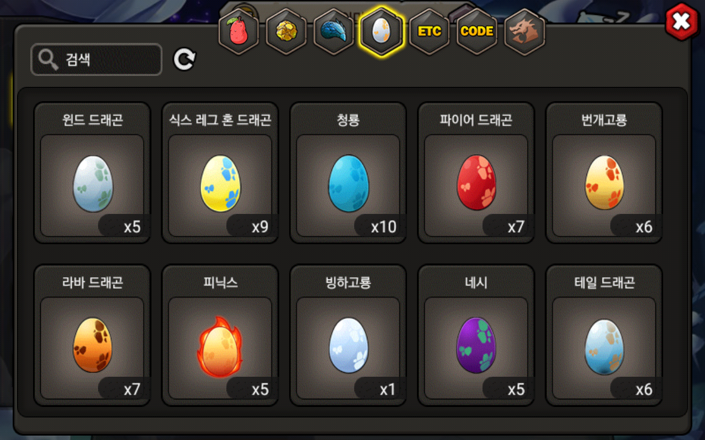This screenshot has height=440, width=705.
Task: Choose the 번개고룡 egg item
Action: (x=604, y=173)
